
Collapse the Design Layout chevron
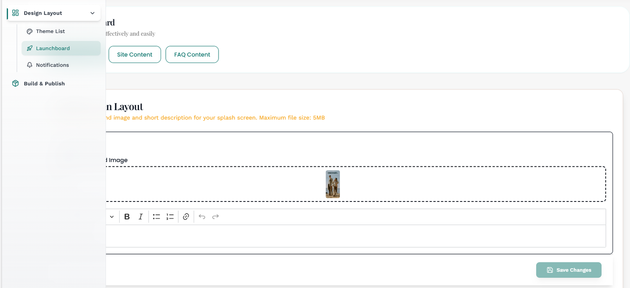tap(93, 13)
